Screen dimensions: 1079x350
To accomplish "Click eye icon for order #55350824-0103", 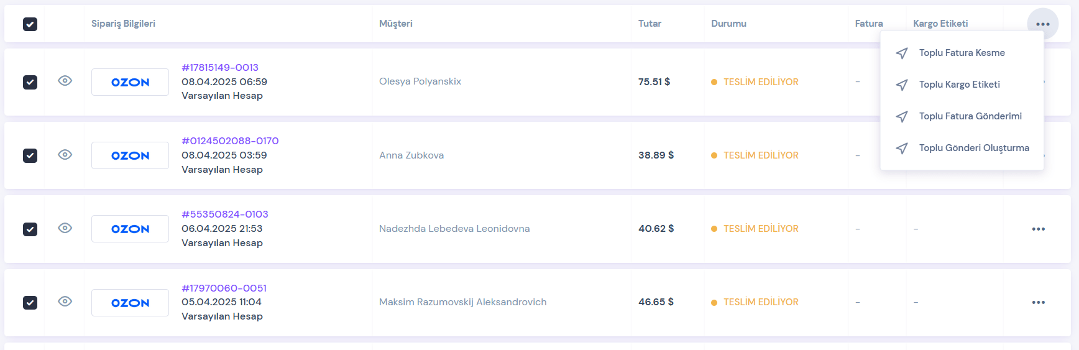I will pyautogui.click(x=65, y=228).
